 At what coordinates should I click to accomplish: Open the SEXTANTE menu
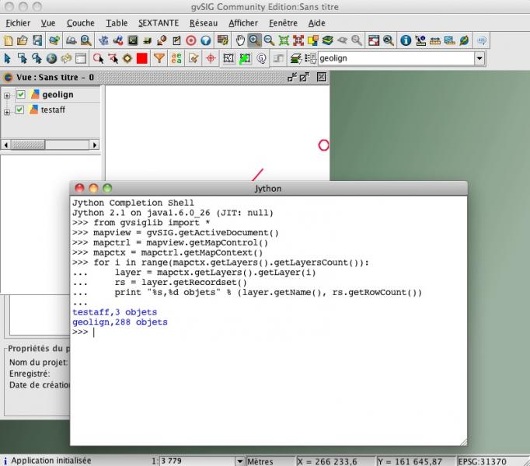click(x=159, y=23)
